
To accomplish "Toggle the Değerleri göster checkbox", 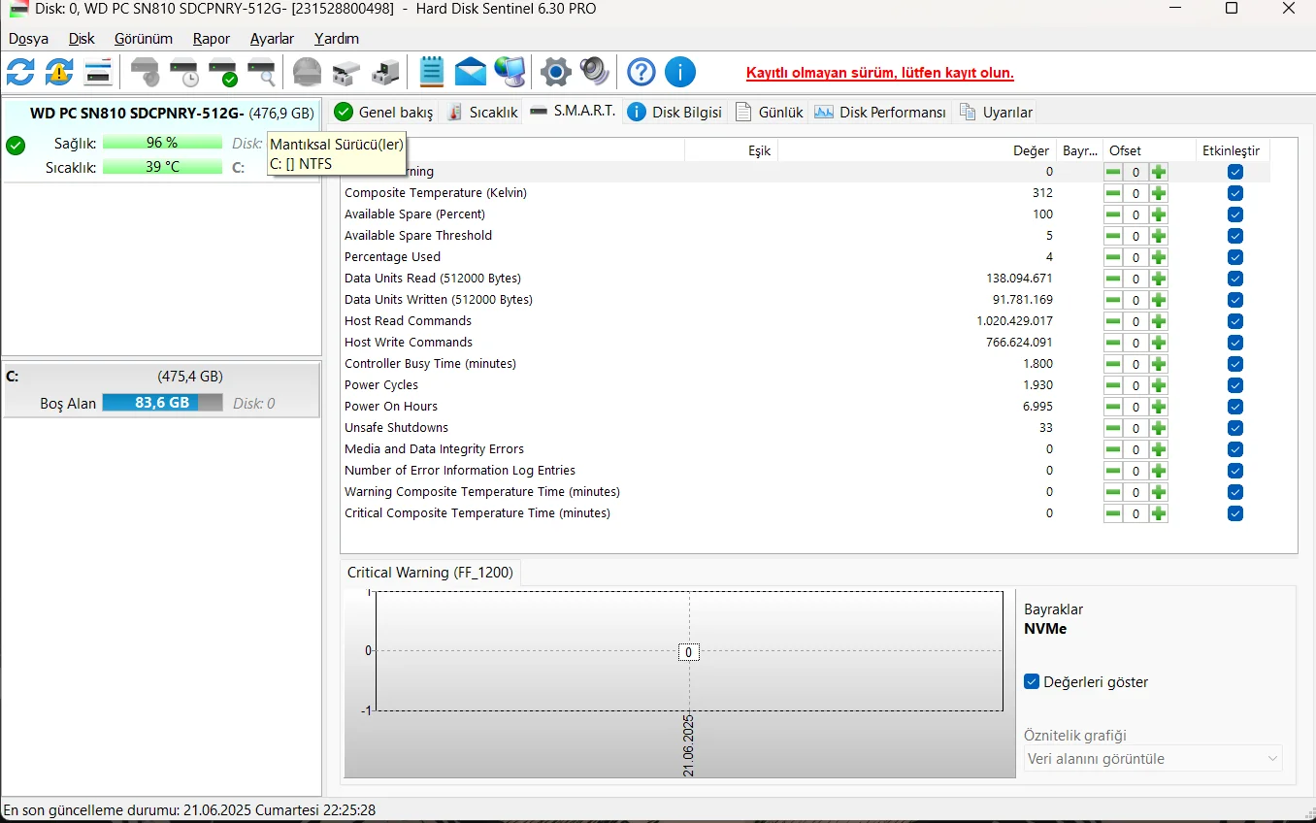I will (x=1032, y=682).
